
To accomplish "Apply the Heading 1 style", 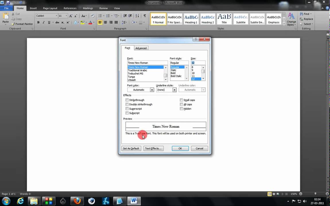I will point(191,19).
